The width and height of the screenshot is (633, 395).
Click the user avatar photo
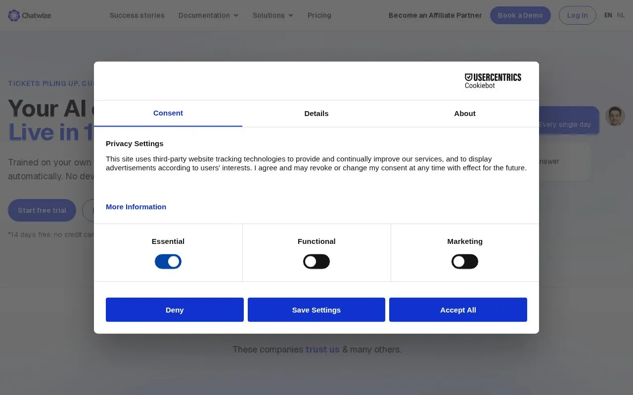615,116
